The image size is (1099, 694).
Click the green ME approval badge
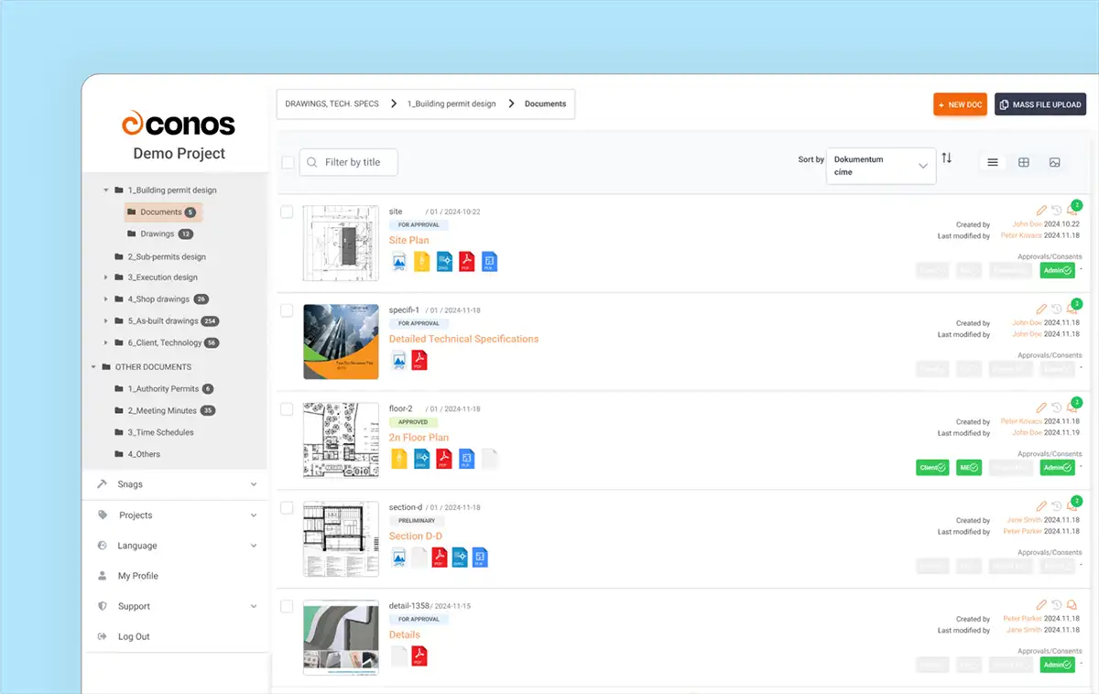point(969,468)
